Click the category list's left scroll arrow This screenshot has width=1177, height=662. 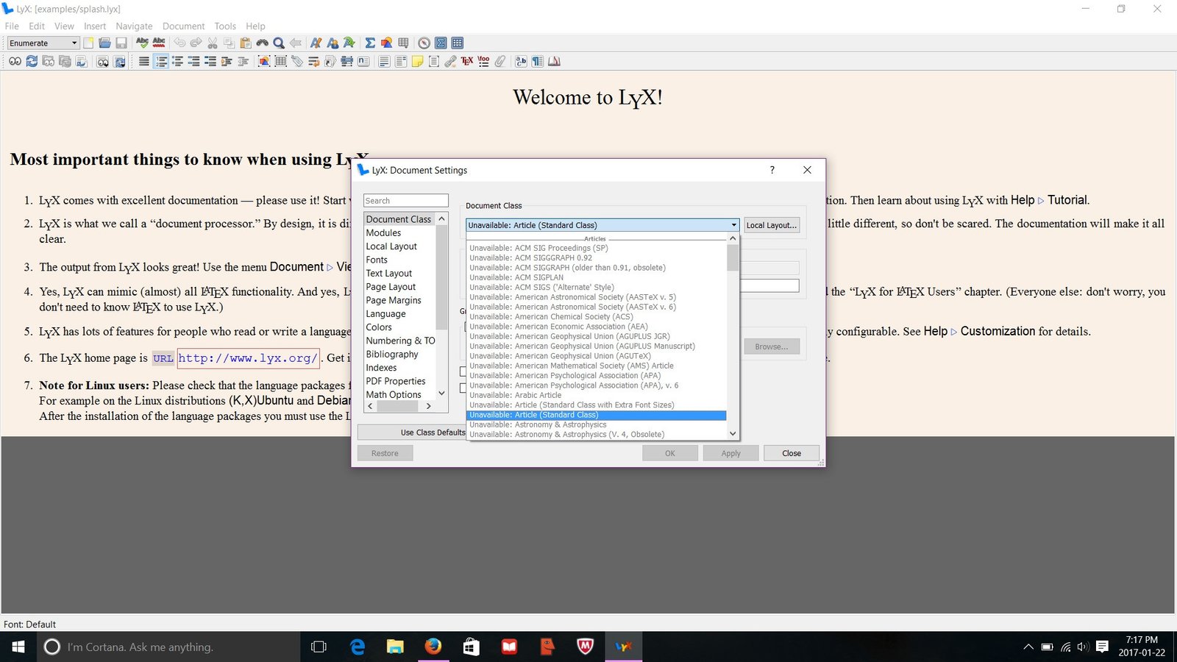pyautogui.click(x=370, y=406)
